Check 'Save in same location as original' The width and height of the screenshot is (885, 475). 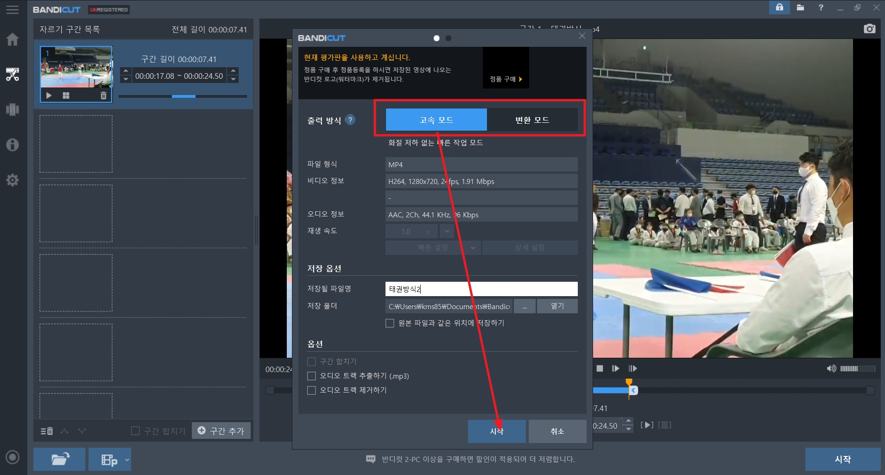point(390,323)
